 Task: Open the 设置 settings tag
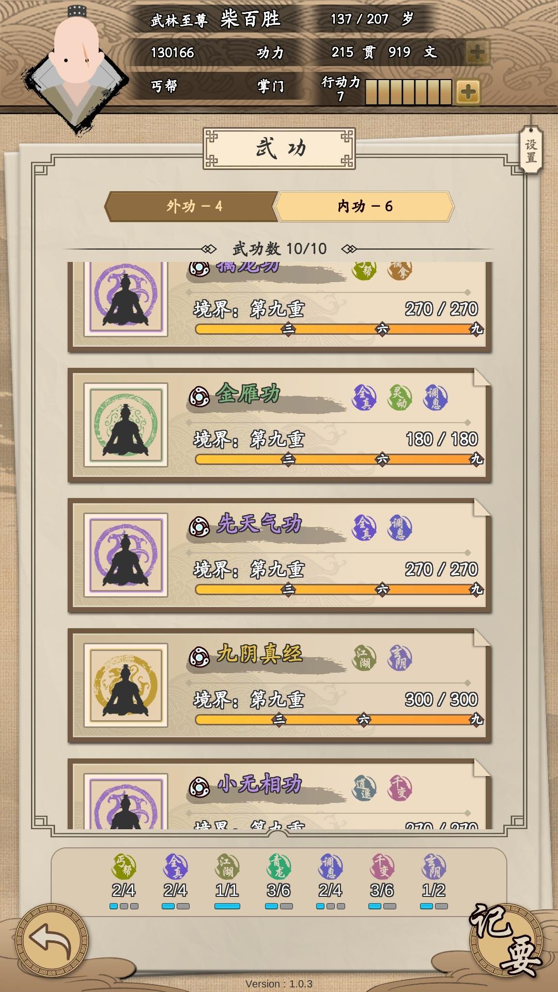click(531, 150)
